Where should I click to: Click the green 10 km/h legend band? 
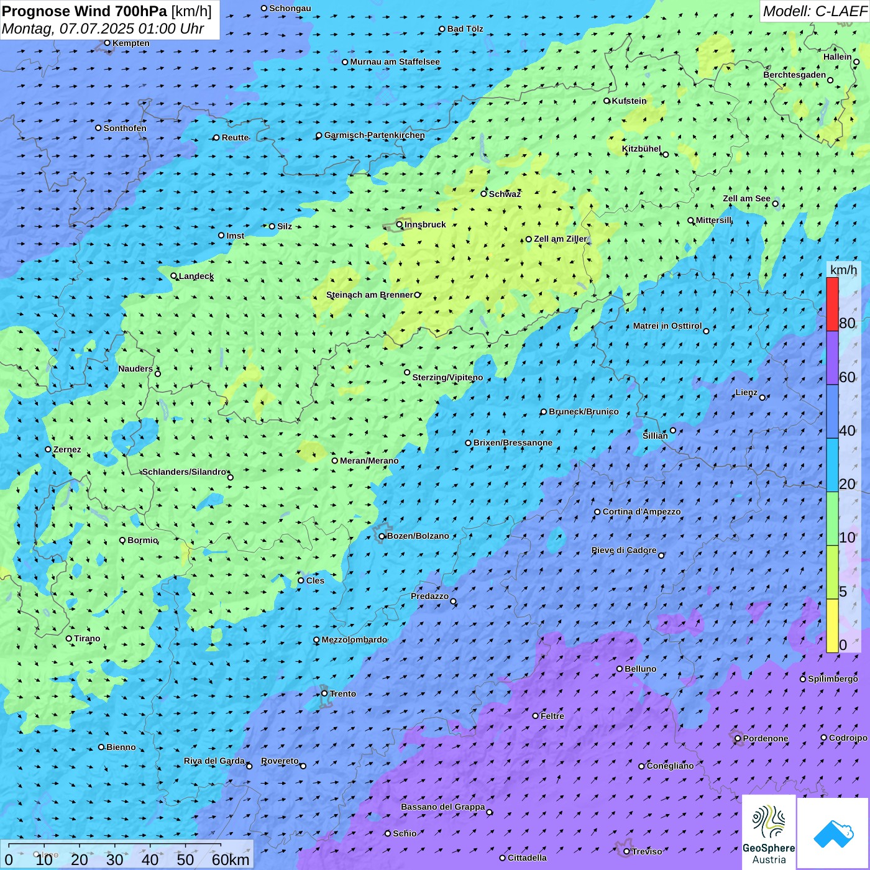(832, 519)
